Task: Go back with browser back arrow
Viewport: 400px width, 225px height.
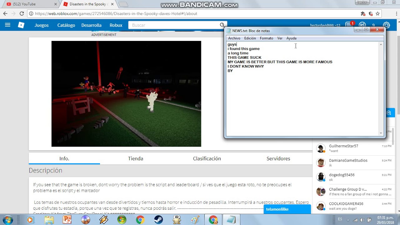Action: pyautogui.click(x=5, y=13)
